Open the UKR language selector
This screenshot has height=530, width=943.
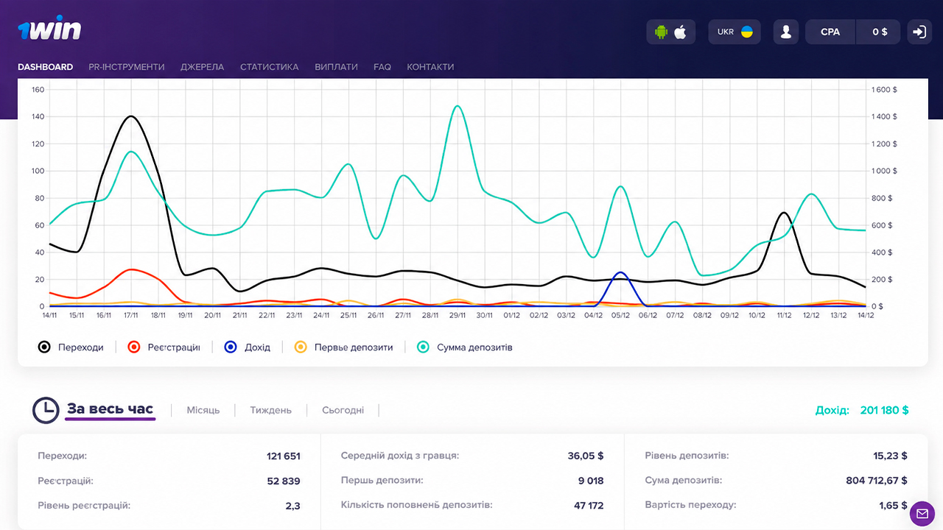click(736, 32)
